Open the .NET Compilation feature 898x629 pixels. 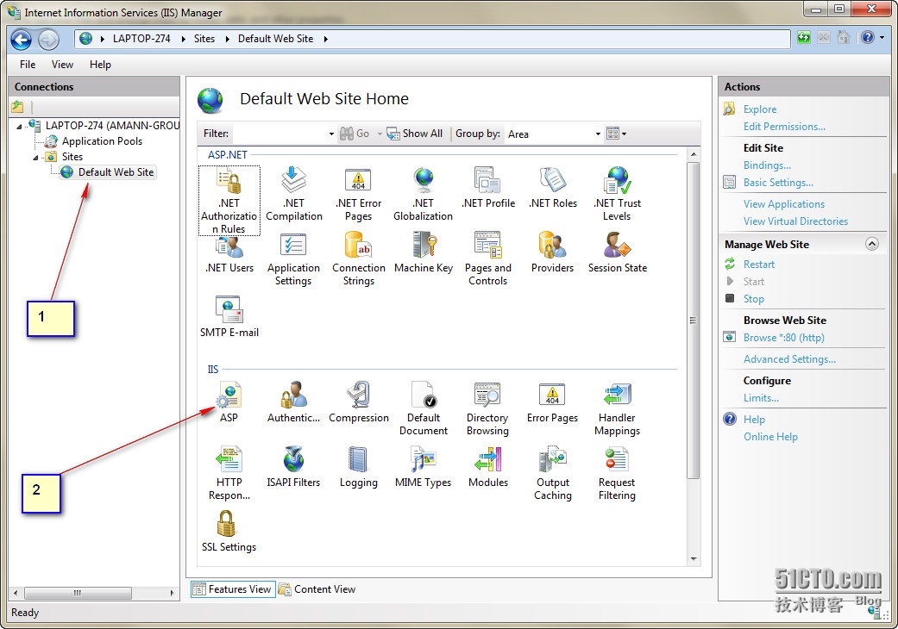294,194
